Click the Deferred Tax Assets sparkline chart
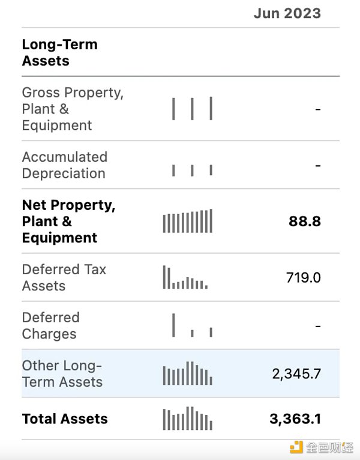 pos(185,278)
